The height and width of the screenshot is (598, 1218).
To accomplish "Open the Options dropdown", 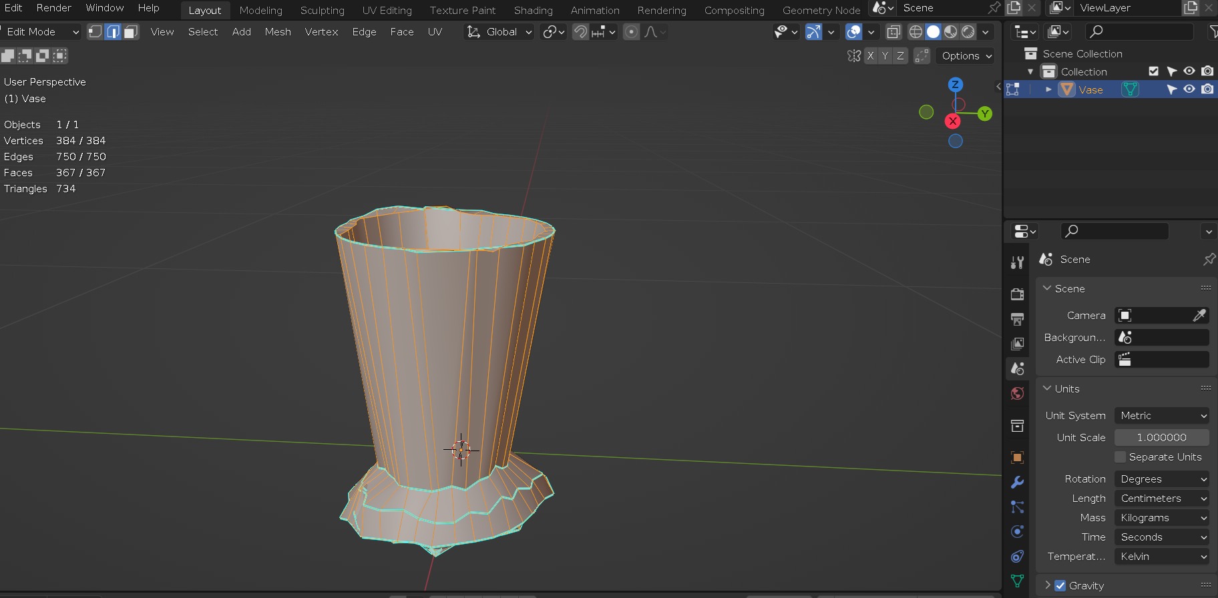I will [965, 56].
